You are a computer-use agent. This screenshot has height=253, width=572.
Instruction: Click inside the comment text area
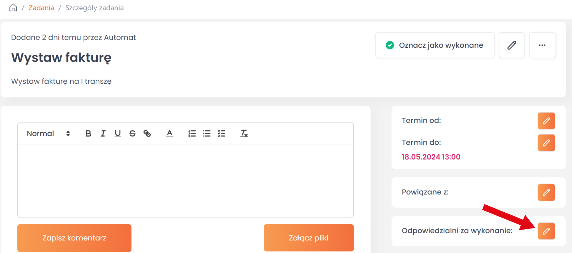[185, 181]
